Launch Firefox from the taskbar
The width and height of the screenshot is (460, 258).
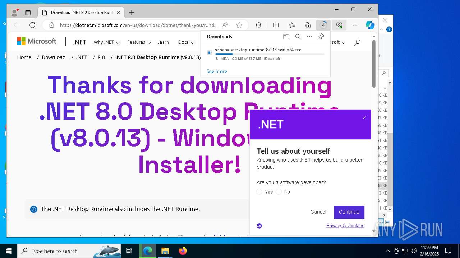(x=183, y=251)
